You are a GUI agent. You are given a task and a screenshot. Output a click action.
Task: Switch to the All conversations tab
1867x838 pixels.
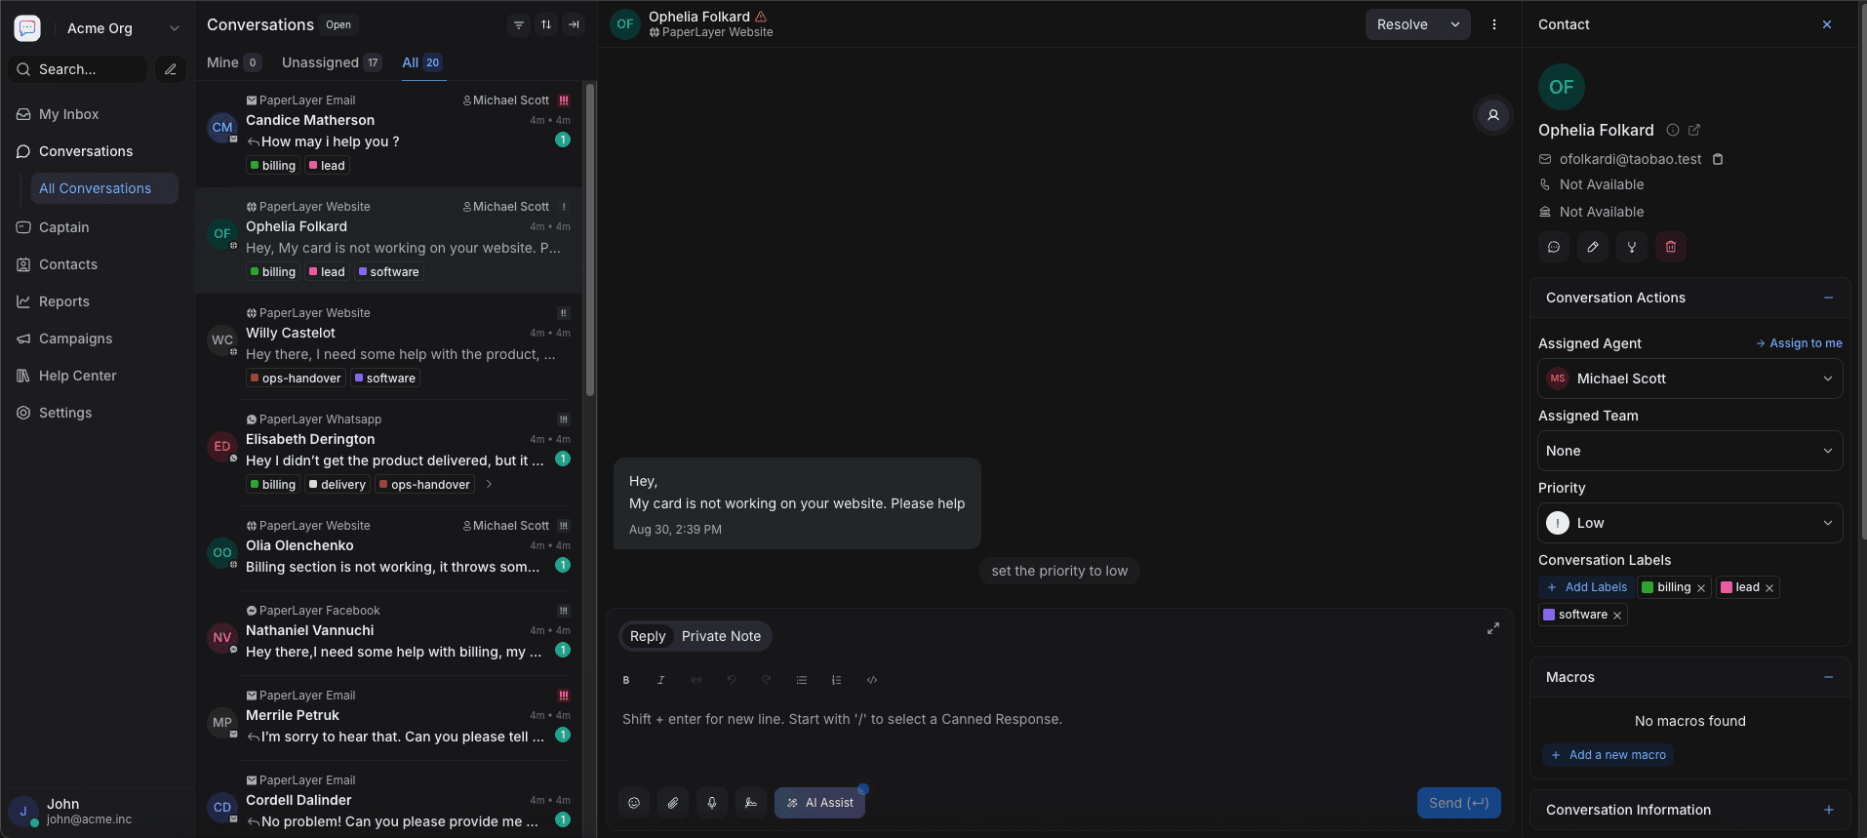(422, 62)
